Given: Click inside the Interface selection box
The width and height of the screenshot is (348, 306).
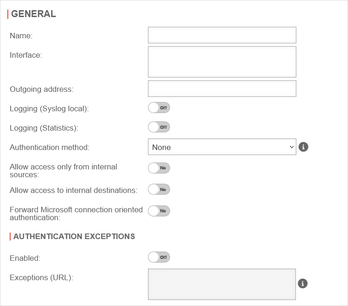Looking at the screenshot, I should click(x=222, y=62).
